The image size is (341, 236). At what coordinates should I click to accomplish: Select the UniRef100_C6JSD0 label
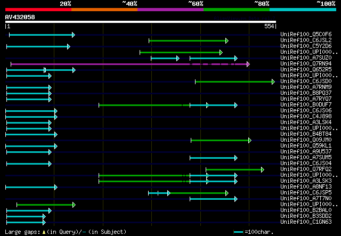tap(306, 81)
